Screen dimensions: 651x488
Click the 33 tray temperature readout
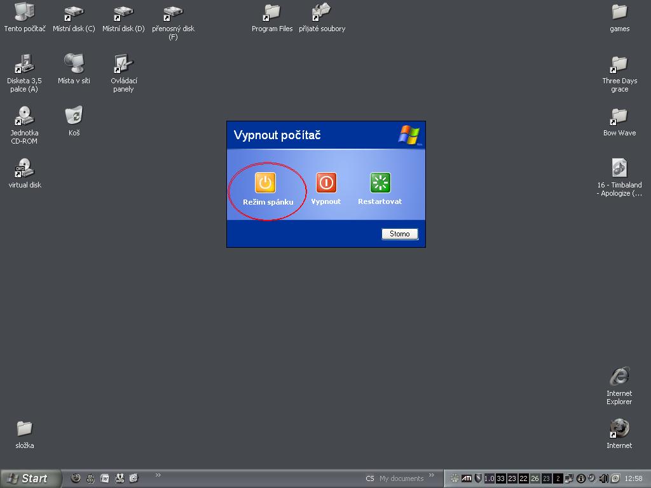501,478
